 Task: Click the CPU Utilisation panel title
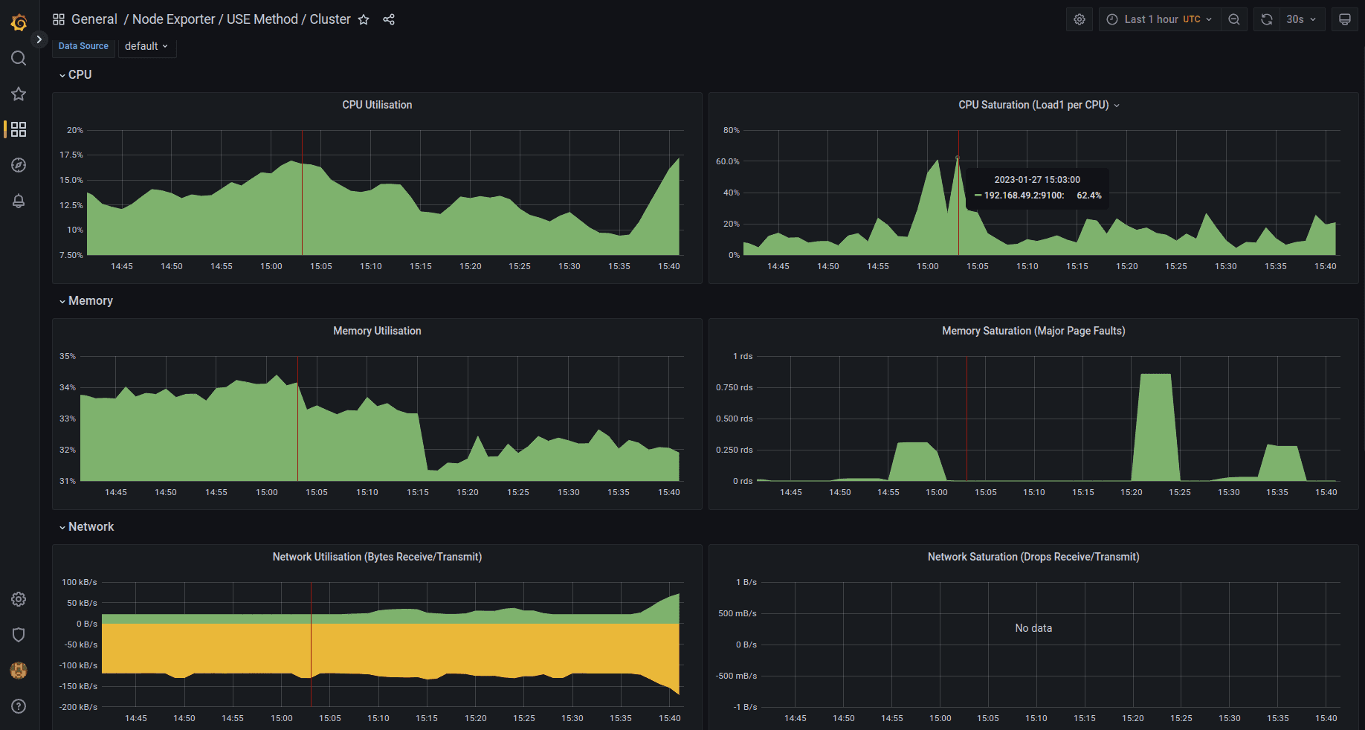point(377,105)
